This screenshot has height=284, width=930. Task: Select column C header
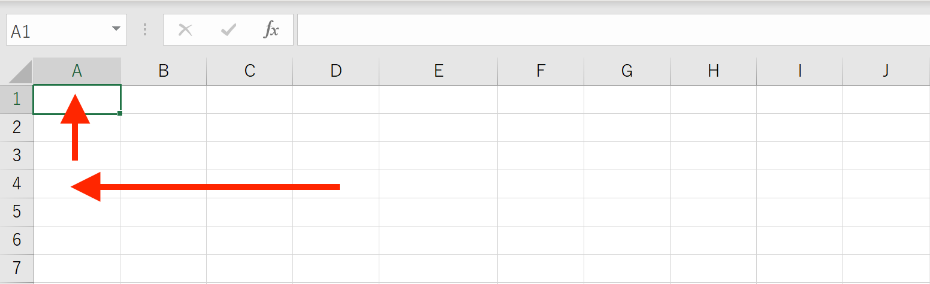click(249, 71)
